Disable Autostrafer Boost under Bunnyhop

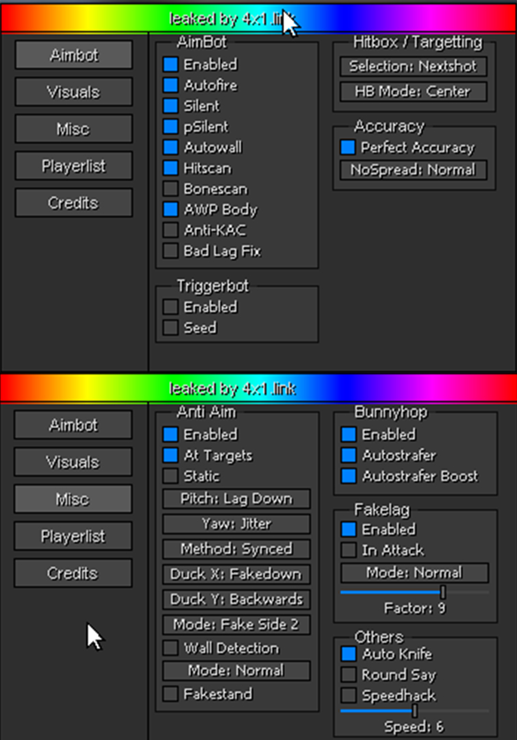coord(349,476)
